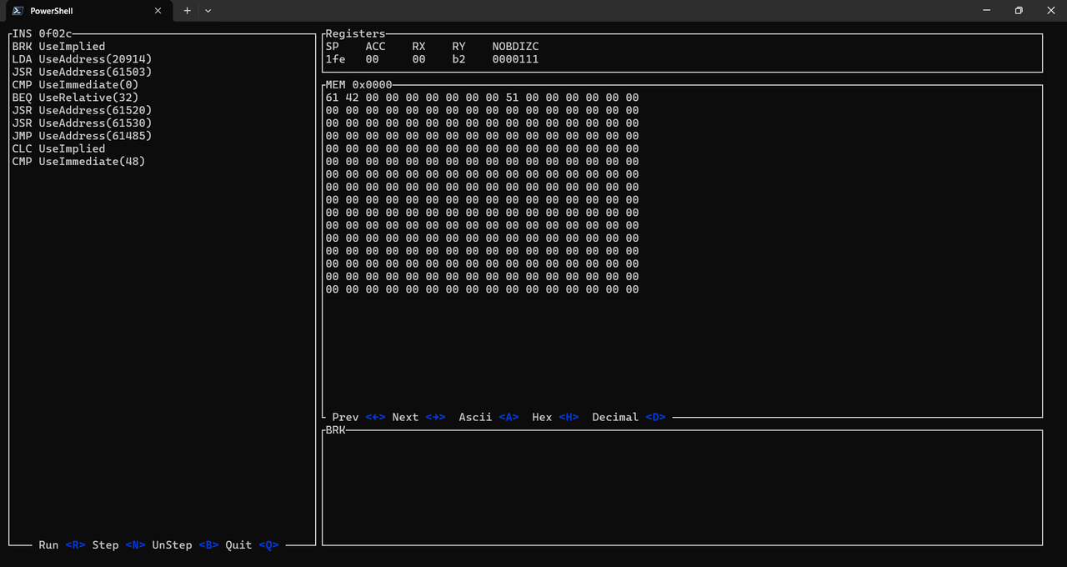Click the PowerShell icon in the tab
Image resolution: width=1067 pixels, height=567 pixels.
17,11
